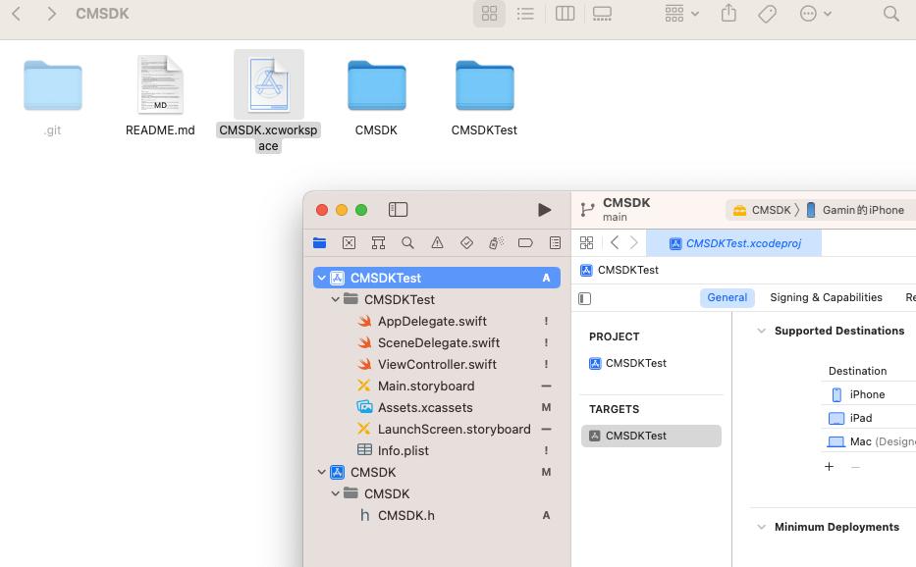Switch Finder to gallery view
Screen dimensions: 916x567
pyautogui.click(x=602, y=14)
